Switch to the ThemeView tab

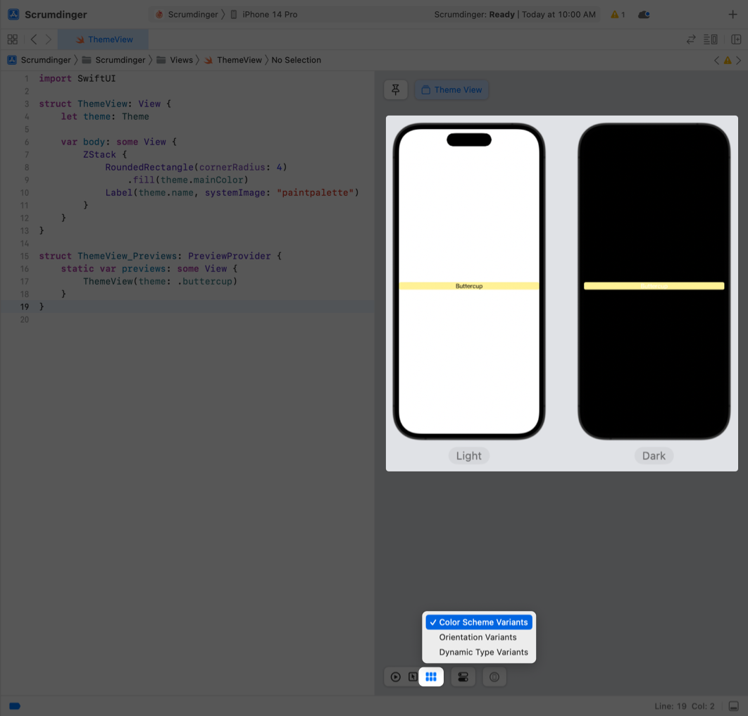[103, 39]
